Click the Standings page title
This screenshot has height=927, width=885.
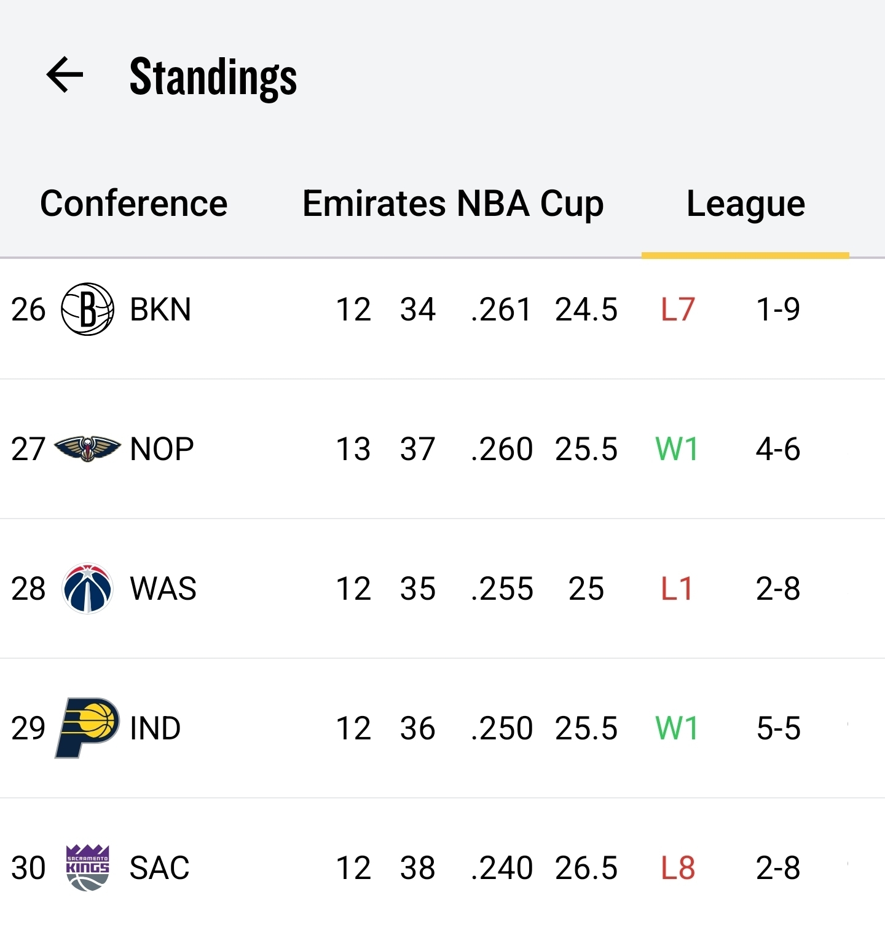click(x=213, y=78)
